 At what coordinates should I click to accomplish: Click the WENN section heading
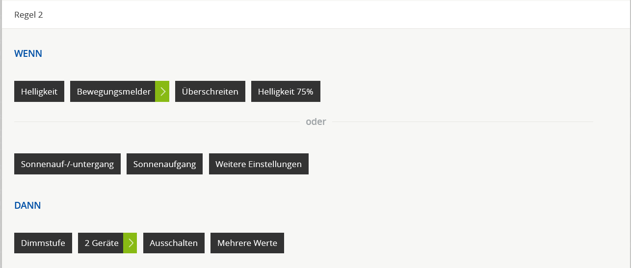click(28, 53)
